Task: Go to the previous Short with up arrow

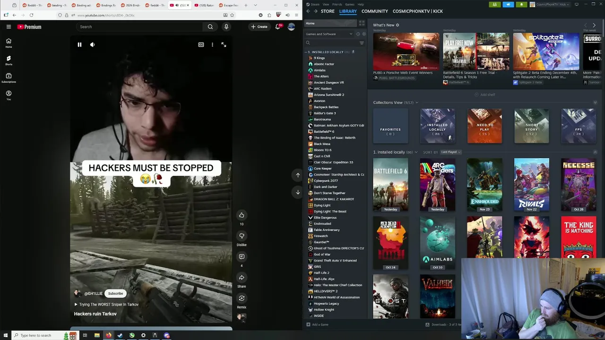Action: click(x=298, y=175)
